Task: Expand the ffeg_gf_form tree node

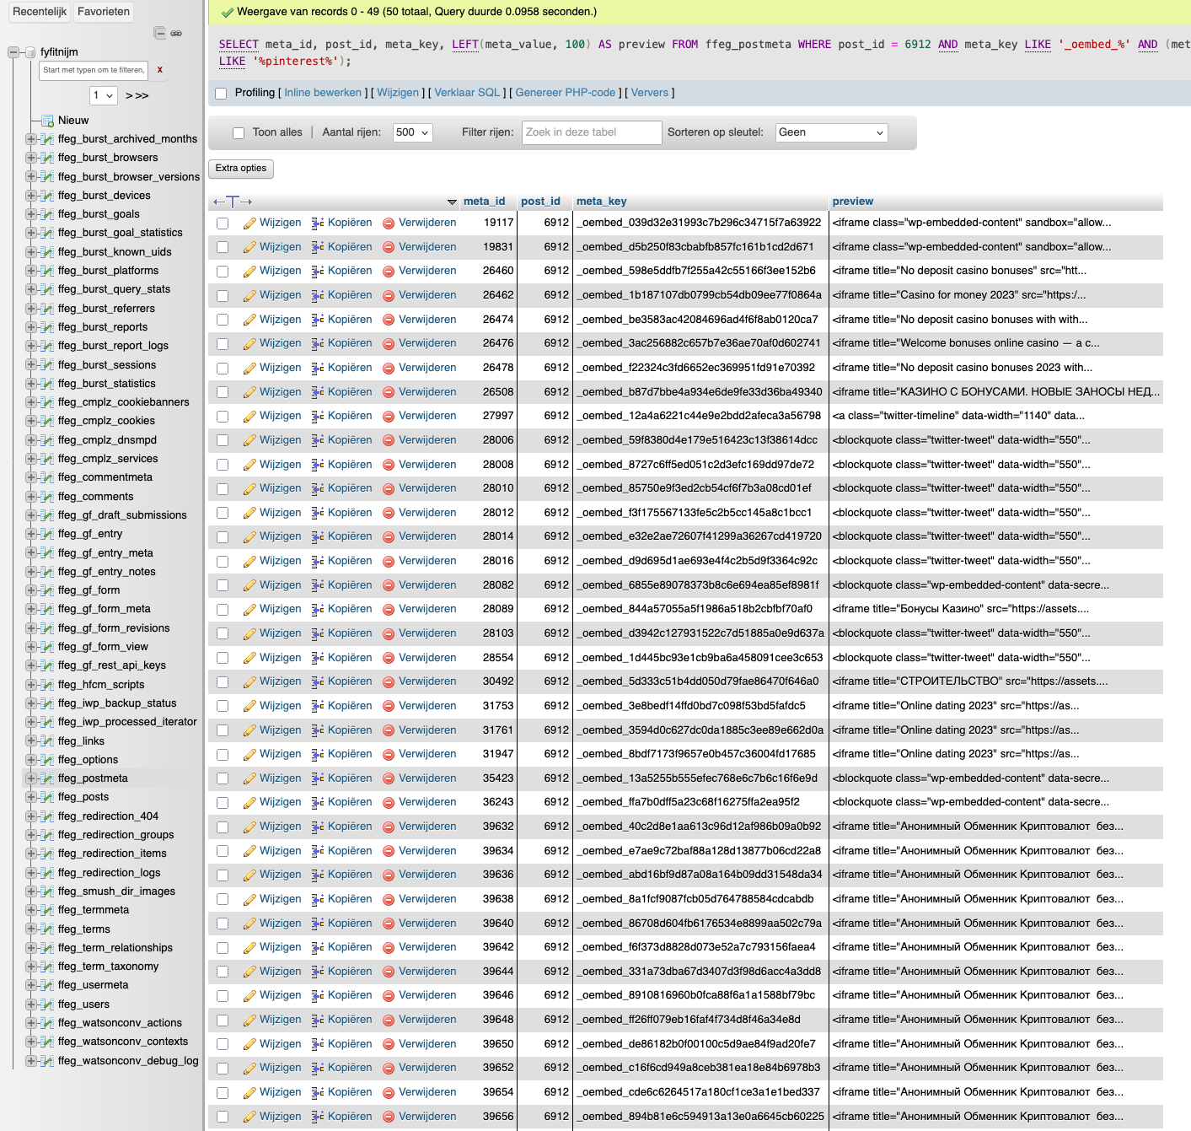Action: 31,590
